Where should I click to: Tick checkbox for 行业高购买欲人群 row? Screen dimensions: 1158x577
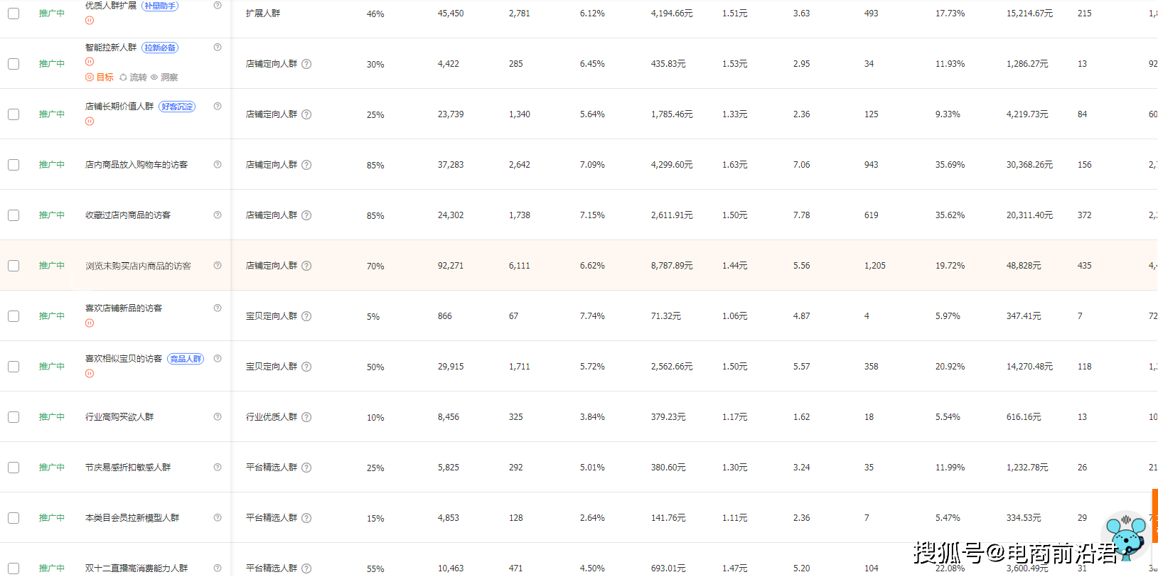tap(14, 417)
